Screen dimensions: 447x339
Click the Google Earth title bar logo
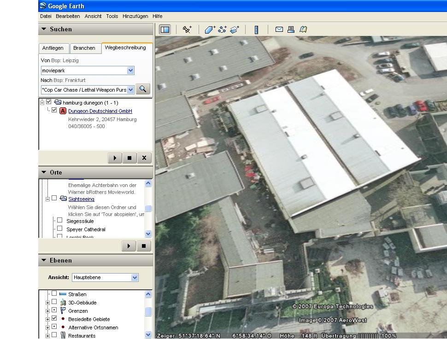43,6
